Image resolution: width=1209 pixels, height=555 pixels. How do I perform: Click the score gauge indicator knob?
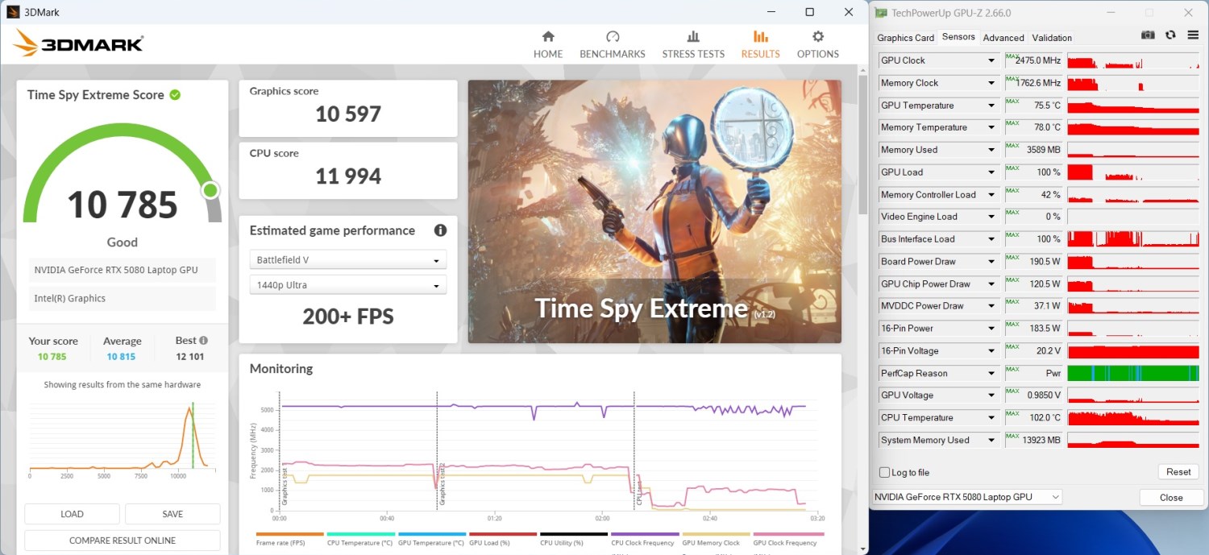point(210,190)
